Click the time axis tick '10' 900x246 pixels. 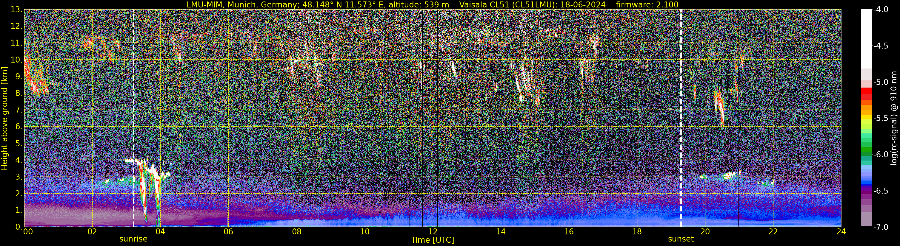click(365, 232)
